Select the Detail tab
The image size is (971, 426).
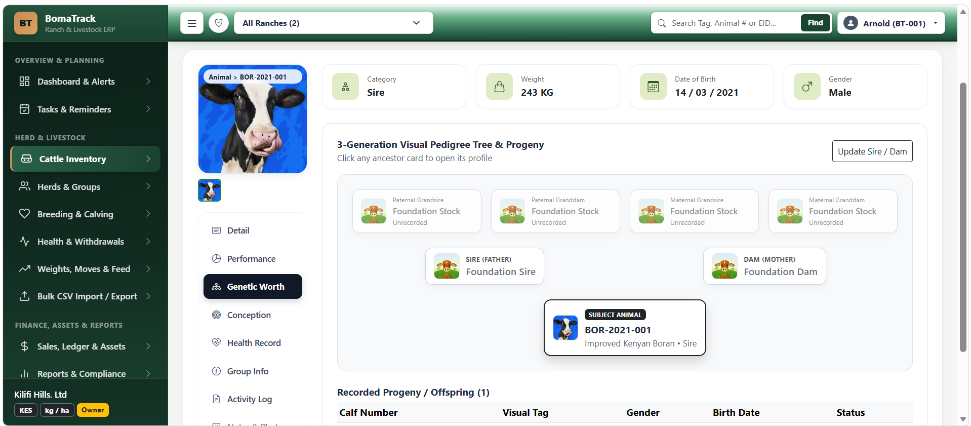click(x=253, y=230)
